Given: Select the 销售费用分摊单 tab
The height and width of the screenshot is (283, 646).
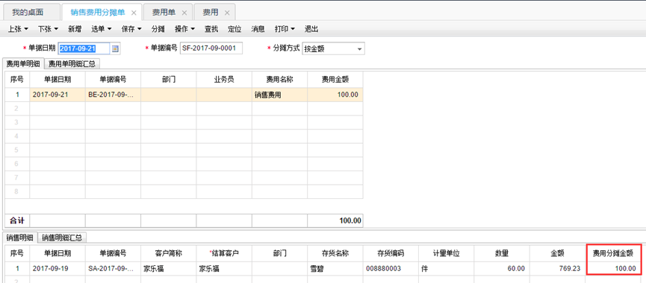Looking at the screenshot, I should click(98, 13).
